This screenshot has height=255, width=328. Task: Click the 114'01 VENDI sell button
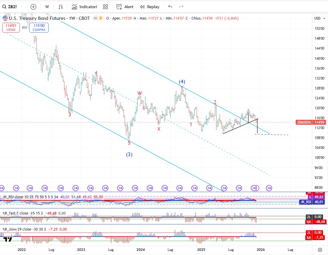coord(11,27)
